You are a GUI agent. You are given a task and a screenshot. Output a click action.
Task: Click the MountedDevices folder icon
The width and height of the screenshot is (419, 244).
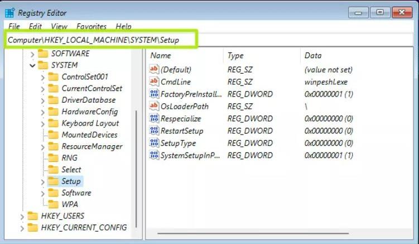coord(53,135)
